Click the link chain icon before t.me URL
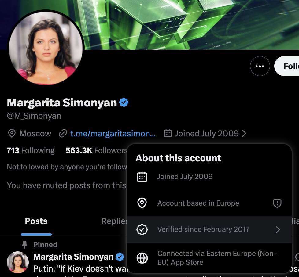 click(x=63, y=133)
